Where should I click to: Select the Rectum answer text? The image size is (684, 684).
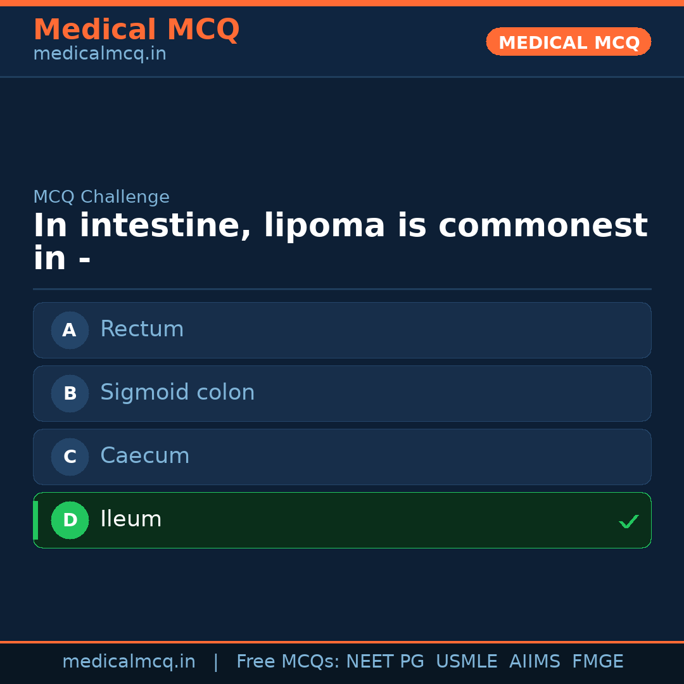pos(142,329)
